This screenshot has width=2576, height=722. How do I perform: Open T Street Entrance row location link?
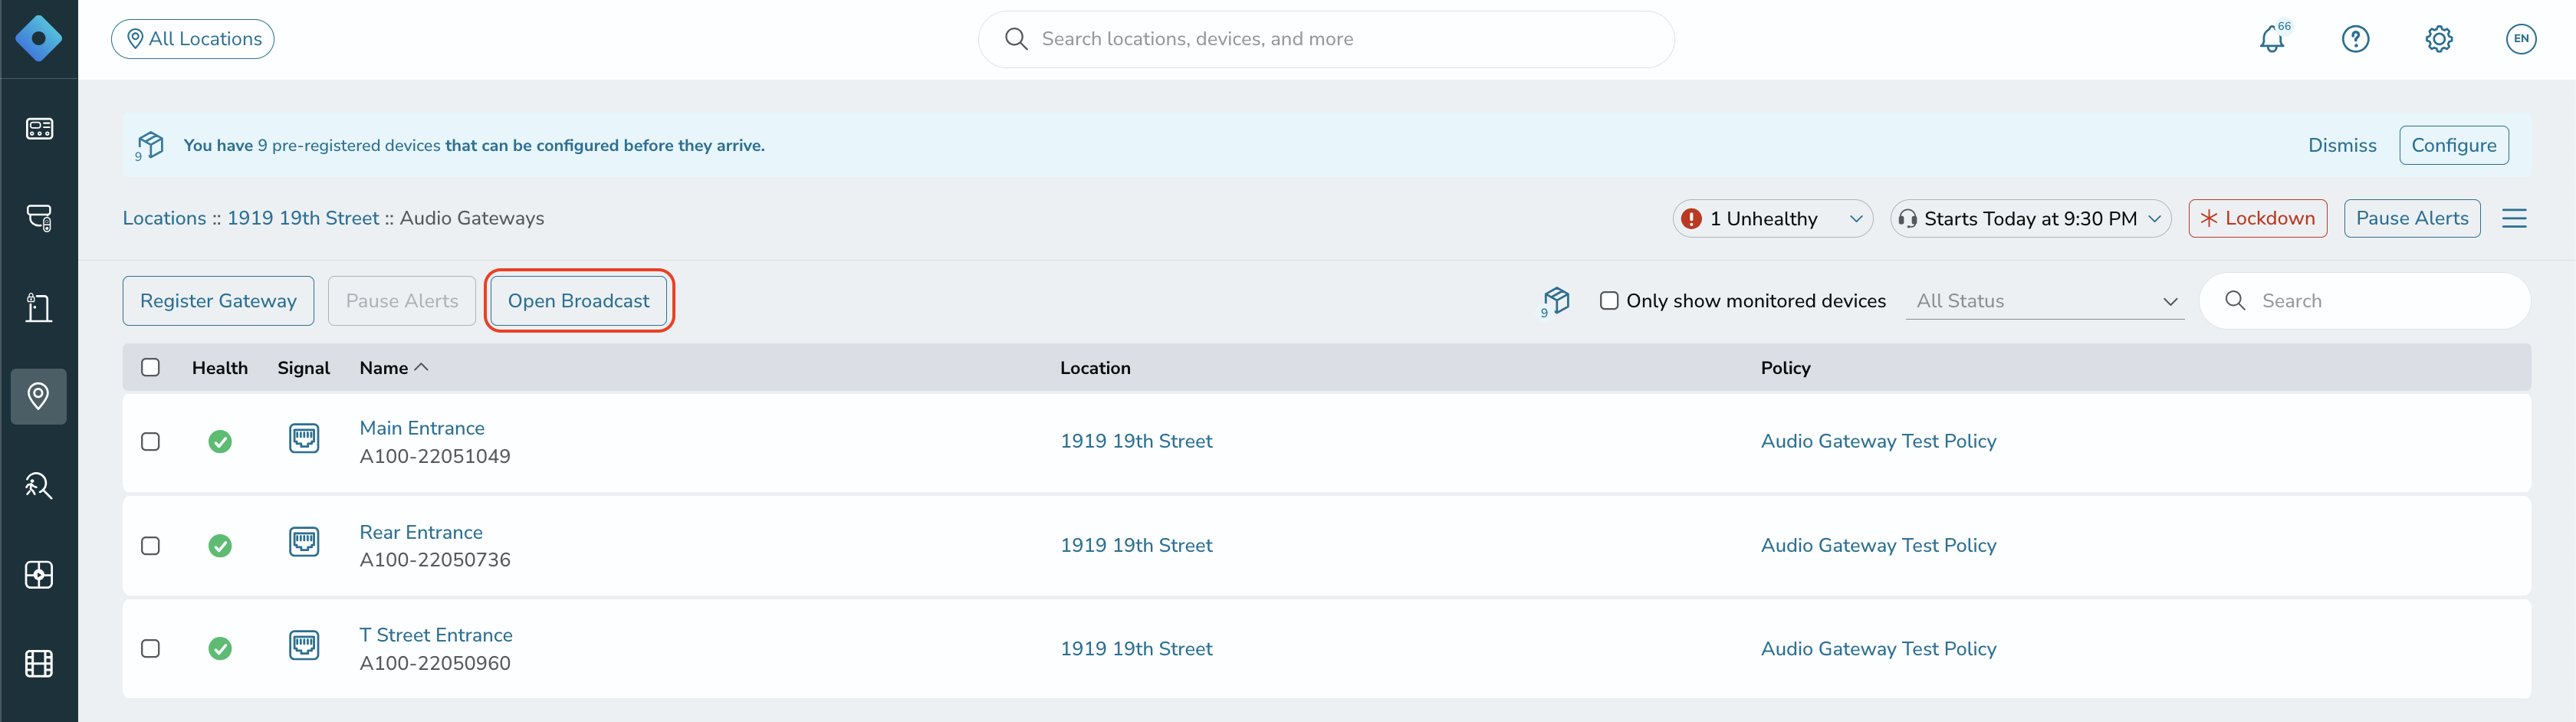click(1136, 648)
